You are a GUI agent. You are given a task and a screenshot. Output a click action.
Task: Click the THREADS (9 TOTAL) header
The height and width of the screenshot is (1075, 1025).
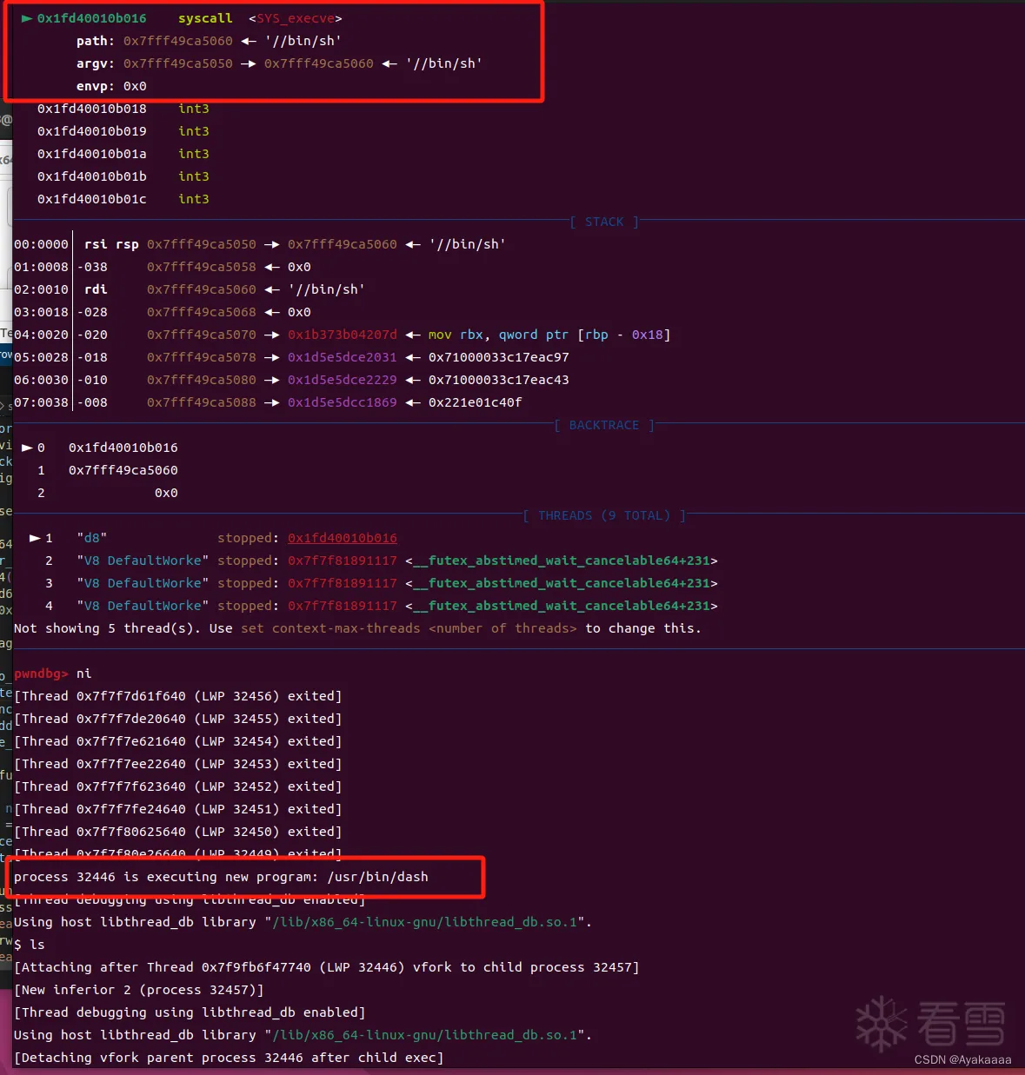coord(604,515)
